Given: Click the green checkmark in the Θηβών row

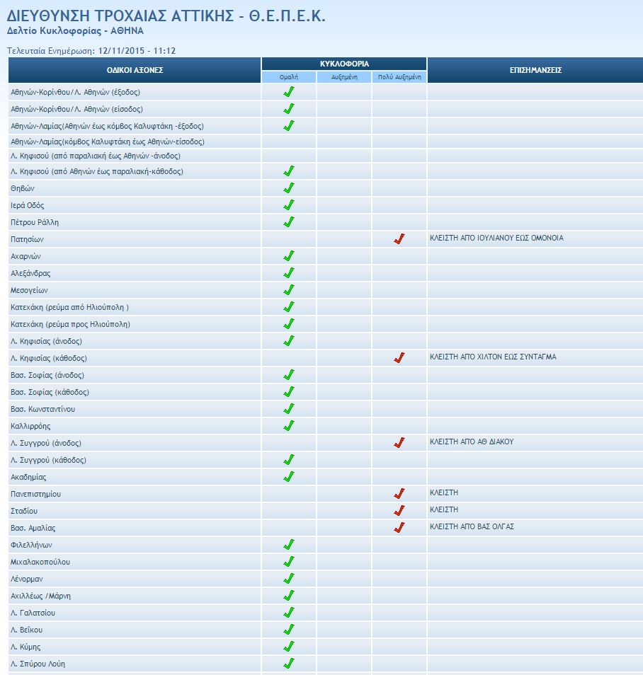Looking at the screenshot, I should coord(288,188).
